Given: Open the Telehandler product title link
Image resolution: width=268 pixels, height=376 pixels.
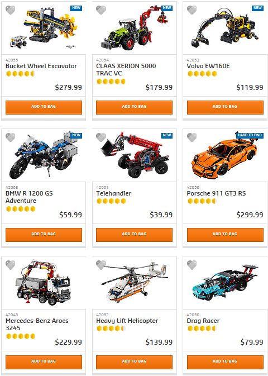Looking at the screenshot, I should 114,193.
